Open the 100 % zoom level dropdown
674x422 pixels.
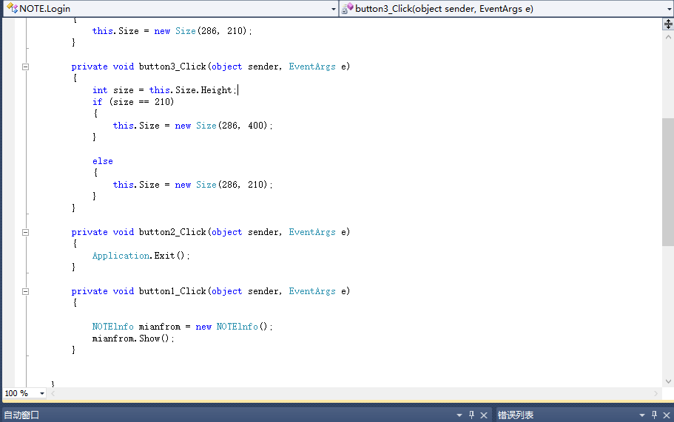tap(41, 393)
